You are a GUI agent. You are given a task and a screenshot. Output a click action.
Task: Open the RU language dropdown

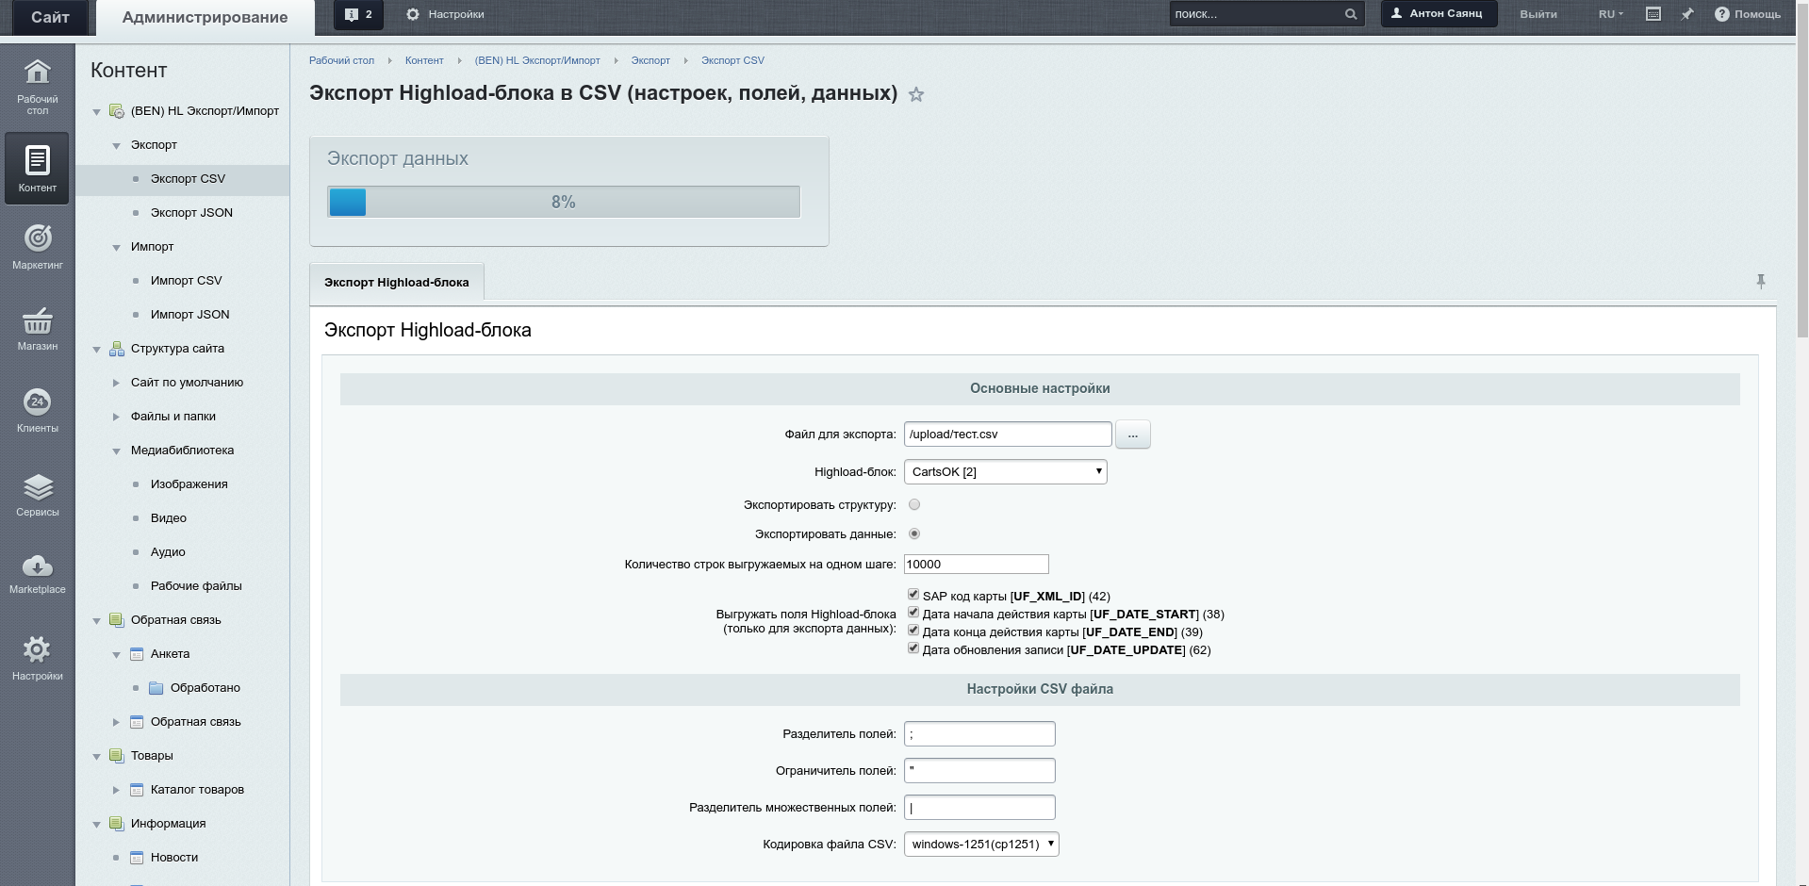[x=1611, y=14]
